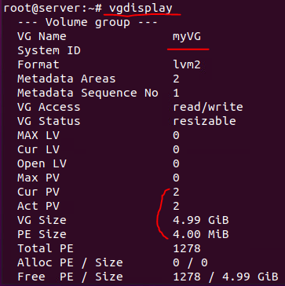285x286 pixels.
Task: Select the 1278 Total PE value
Action: coord(187,248)
